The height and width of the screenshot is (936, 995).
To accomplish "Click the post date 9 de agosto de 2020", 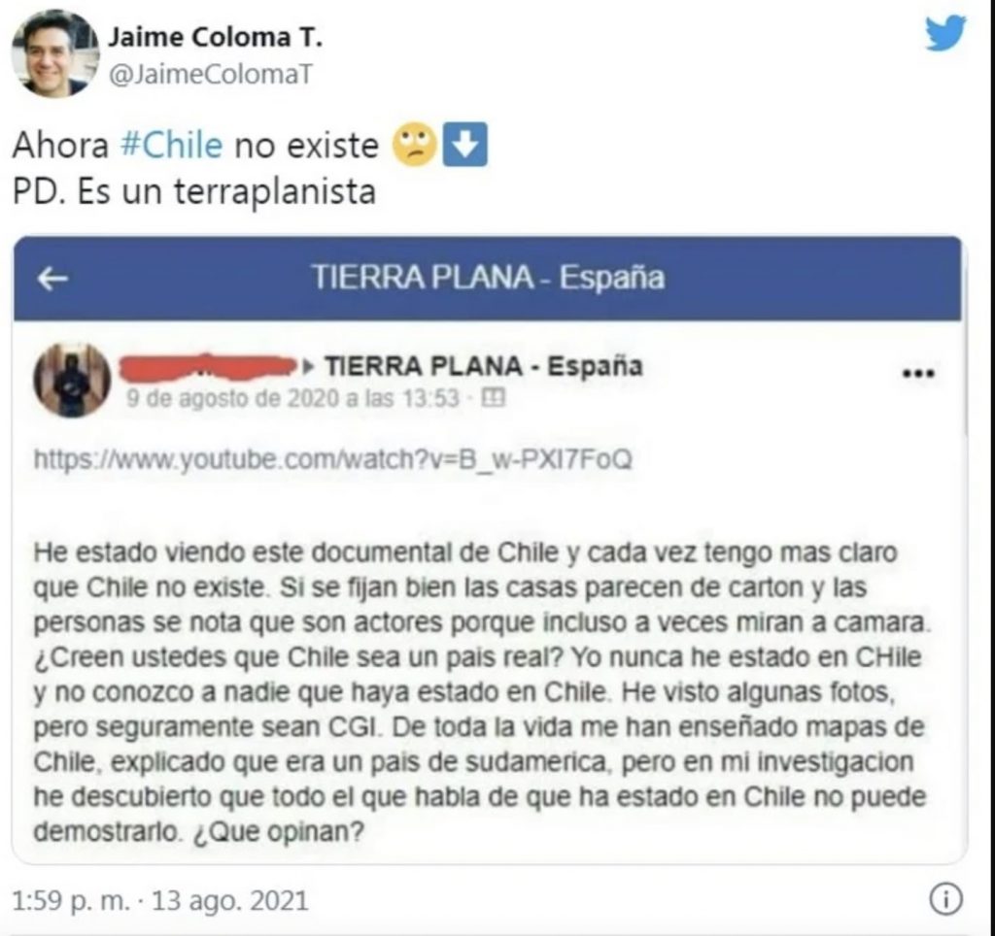I will 292,398.
